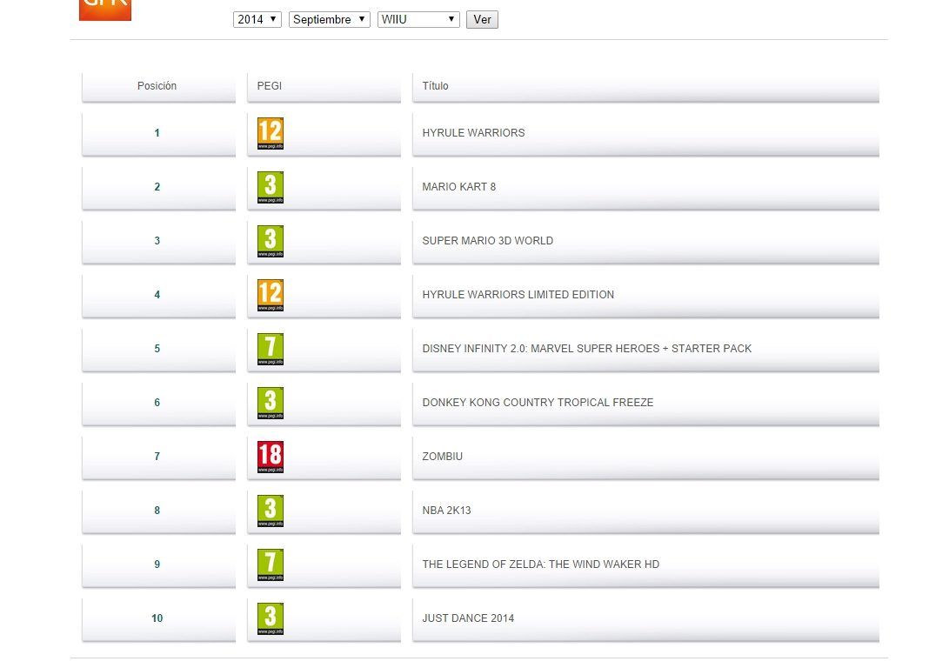Open the 2014 year dropdown
Screen dimensions: 949x668
(257, 19)
